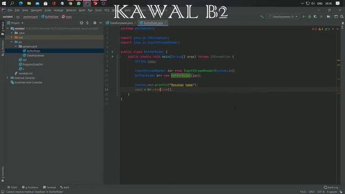
Task: Collapse the variabel root project node
Action: [8, 29]
